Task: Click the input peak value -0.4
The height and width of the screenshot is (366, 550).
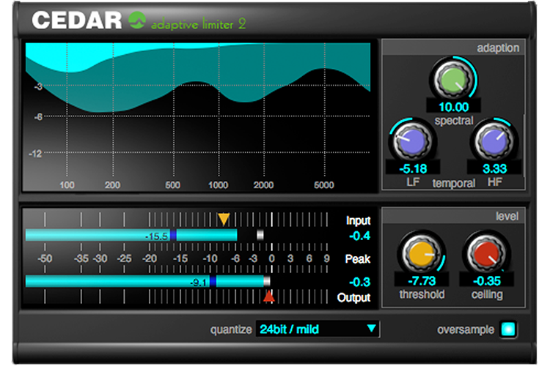Action: (x=359, y=236)
